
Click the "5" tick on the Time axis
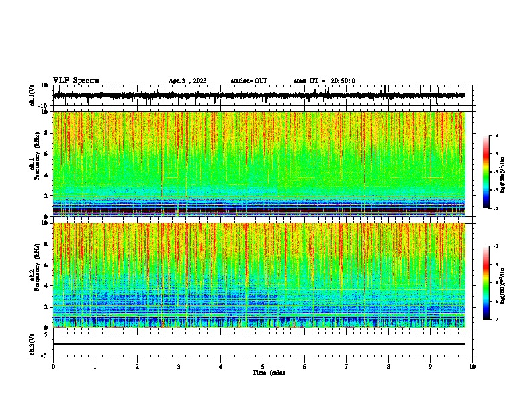click(263, 367)
